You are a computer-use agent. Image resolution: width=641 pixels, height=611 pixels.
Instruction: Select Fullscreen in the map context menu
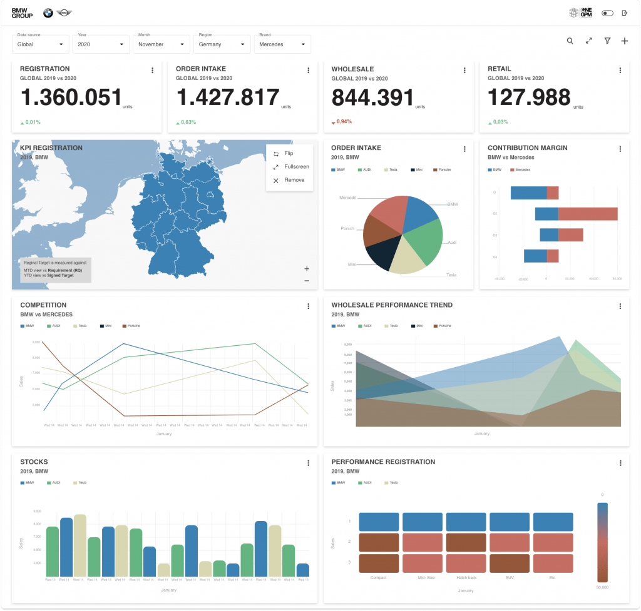(289, 166)
